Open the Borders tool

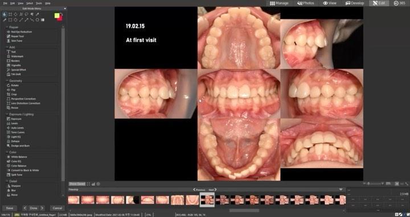click(13, 61)
